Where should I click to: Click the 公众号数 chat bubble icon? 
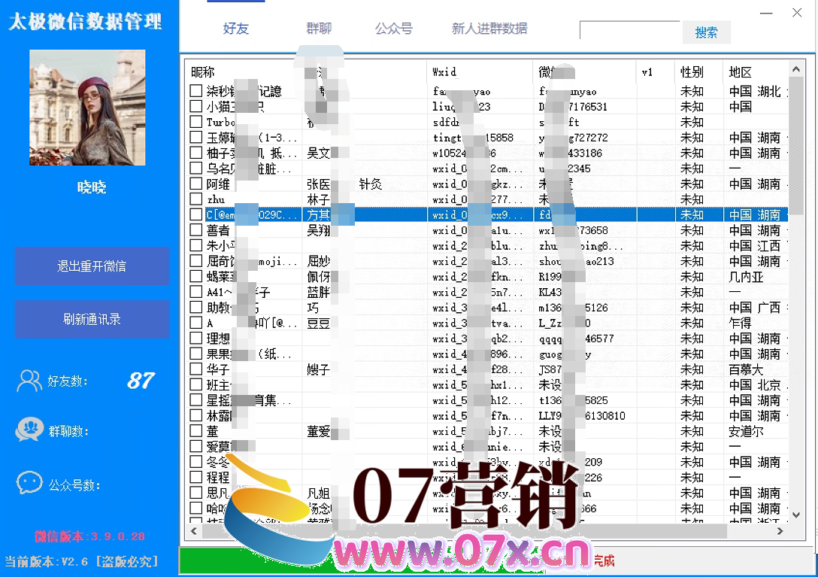(x=29, y=483)
